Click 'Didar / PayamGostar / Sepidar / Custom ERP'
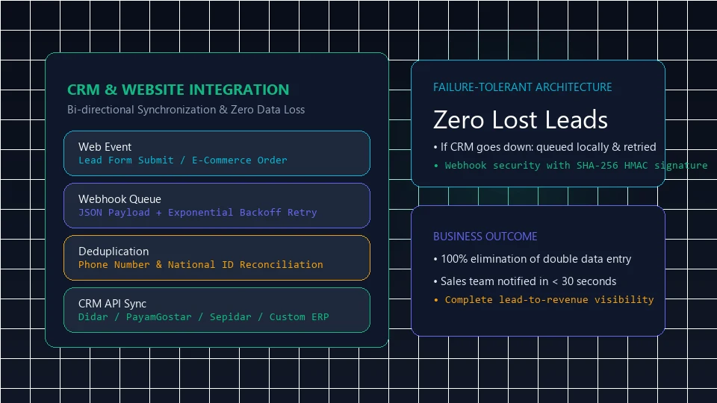 click(x=203, y=316)
